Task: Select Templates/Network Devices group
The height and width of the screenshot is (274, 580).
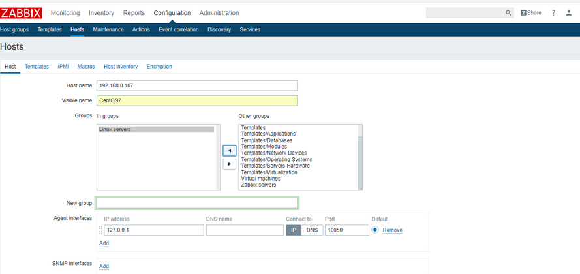Action: [274, 153]
